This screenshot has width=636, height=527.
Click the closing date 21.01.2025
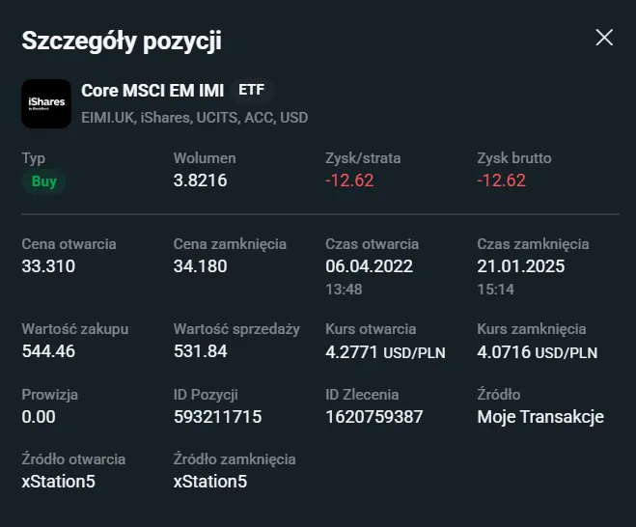521,266
